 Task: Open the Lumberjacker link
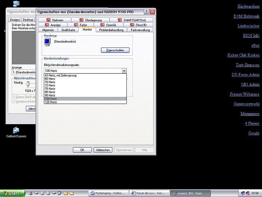tap(248, 26)
